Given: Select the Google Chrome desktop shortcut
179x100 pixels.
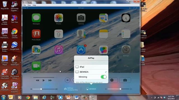Looking at the screenshot, I should click(x=15, y=33).
